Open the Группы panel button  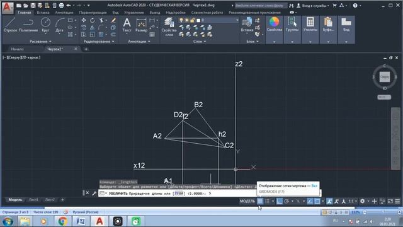click(x=292, y=30)
